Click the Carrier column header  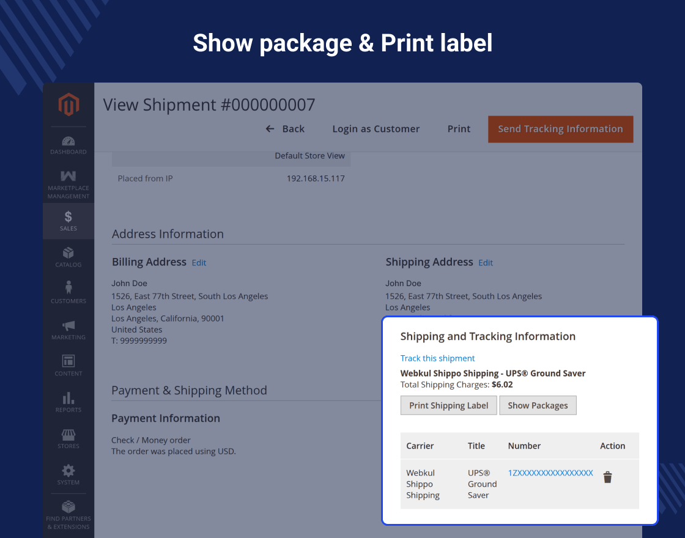pyautogui.click(x=420, y=446)
